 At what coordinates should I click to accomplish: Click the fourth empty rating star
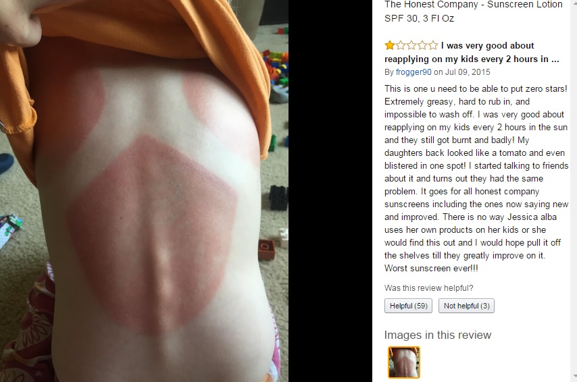click(x=422, y=46)
